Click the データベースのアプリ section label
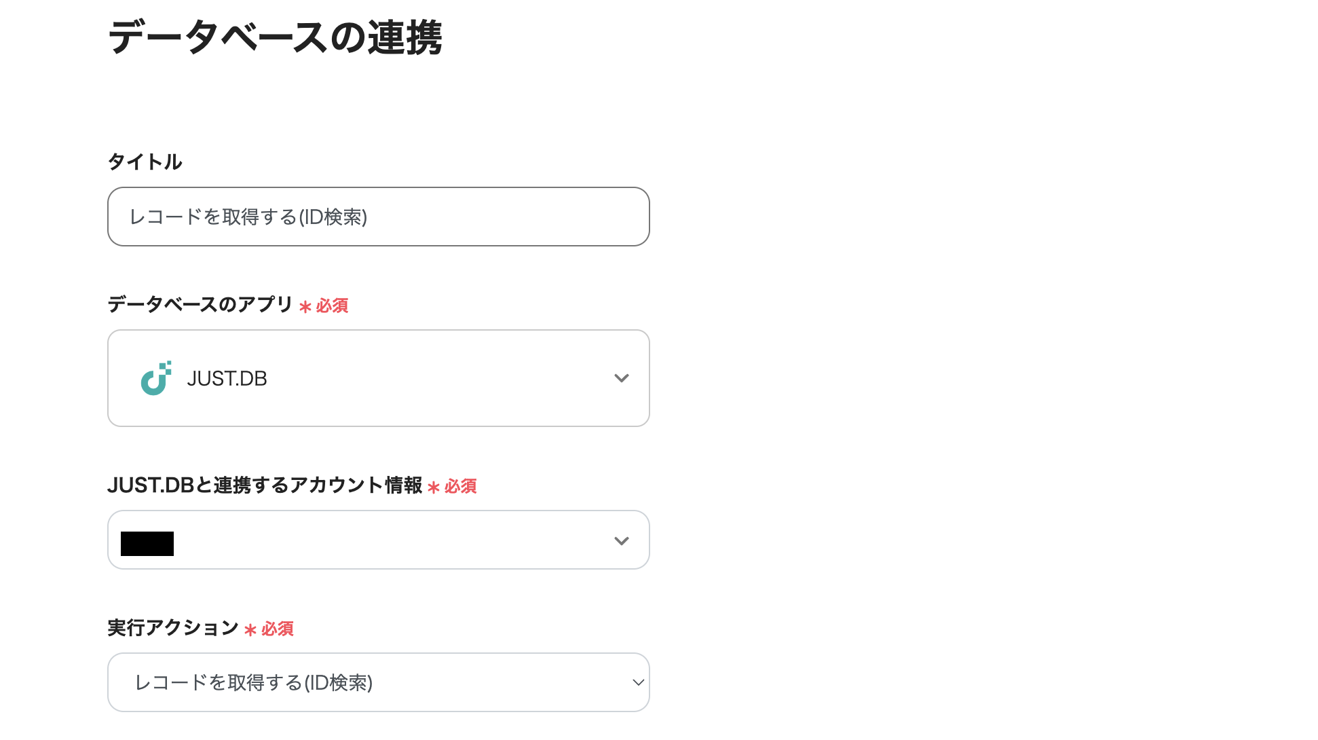The image size is (1318, 740). click(200, 305)
